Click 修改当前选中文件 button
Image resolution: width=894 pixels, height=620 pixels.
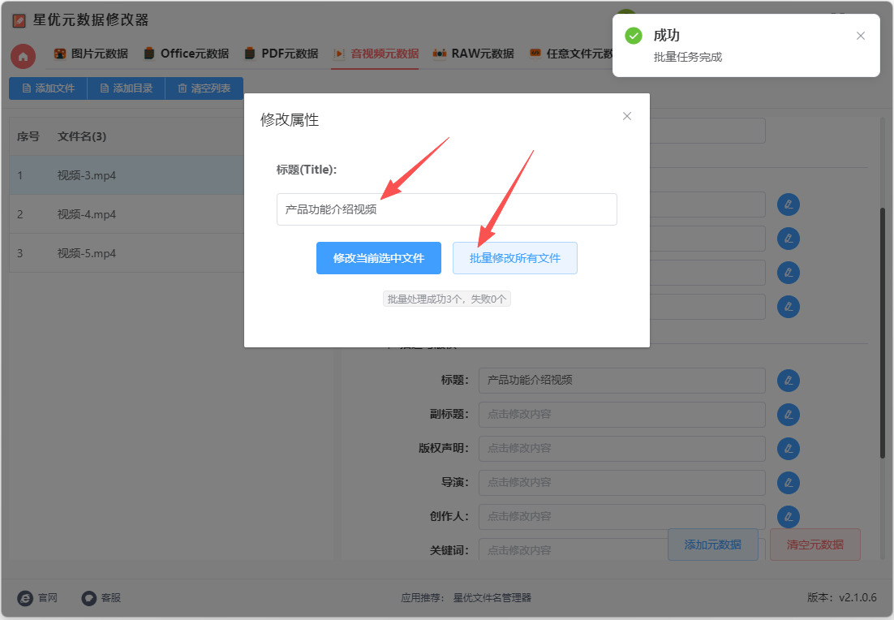379,258
